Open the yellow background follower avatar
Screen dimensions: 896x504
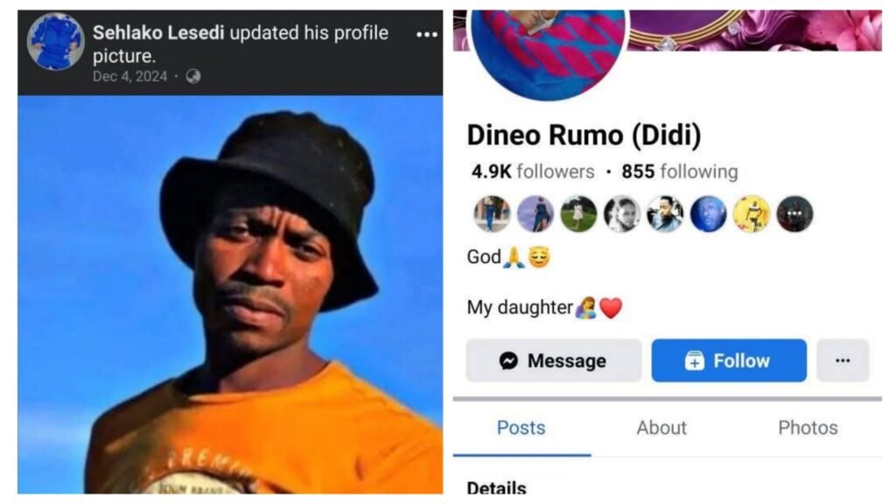[x=752, y=214]
